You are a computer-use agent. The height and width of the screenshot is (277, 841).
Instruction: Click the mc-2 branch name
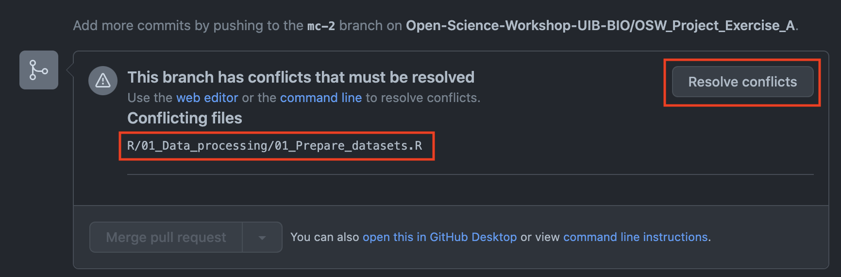(x=321, y=26)
